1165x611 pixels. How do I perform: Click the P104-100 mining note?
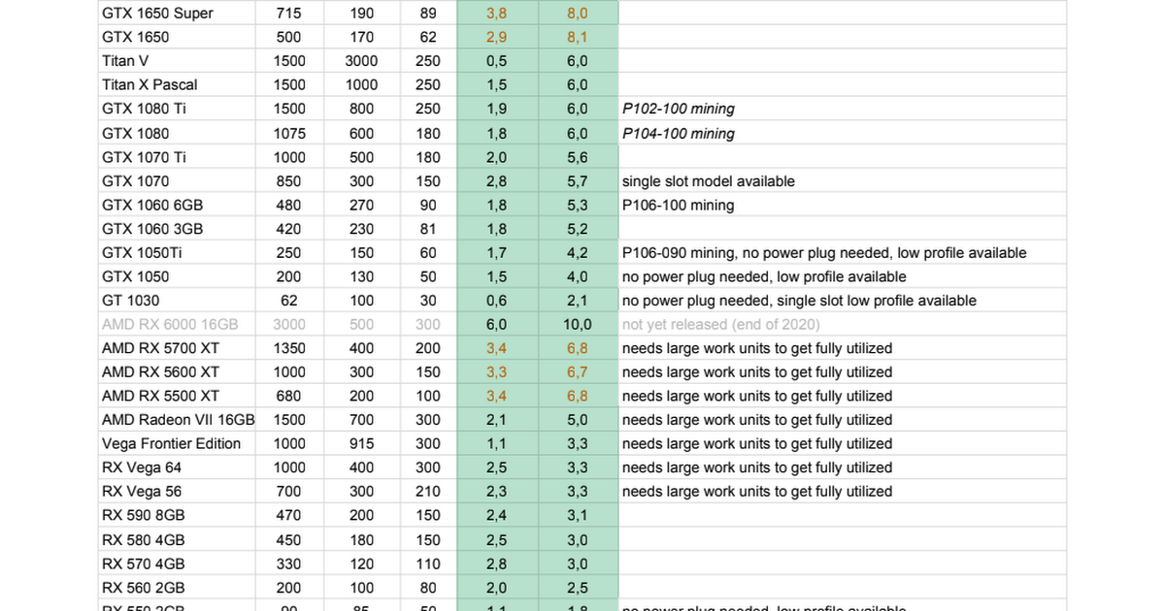point(679,133)
